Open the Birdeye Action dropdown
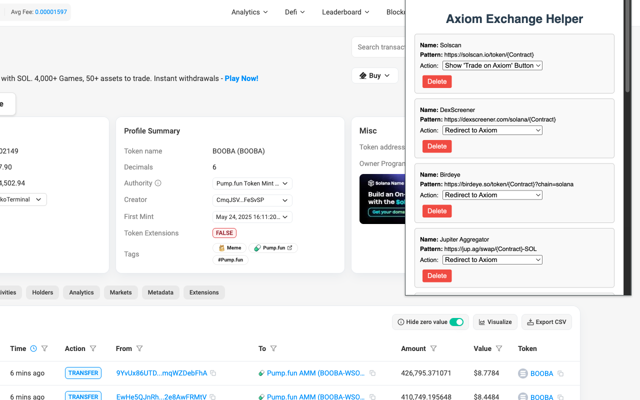This screenshot has width=640, height=400. tap(492, 195)
